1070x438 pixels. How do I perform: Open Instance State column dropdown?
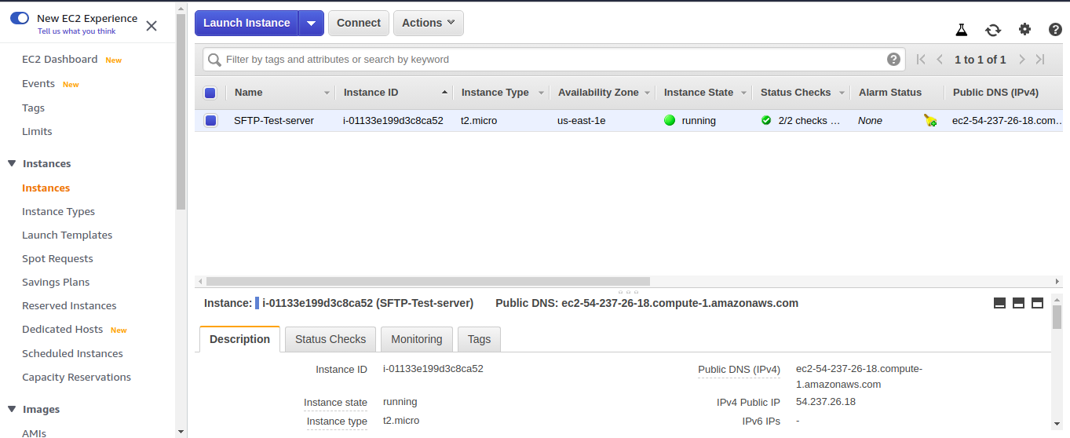tap(743, 93)
